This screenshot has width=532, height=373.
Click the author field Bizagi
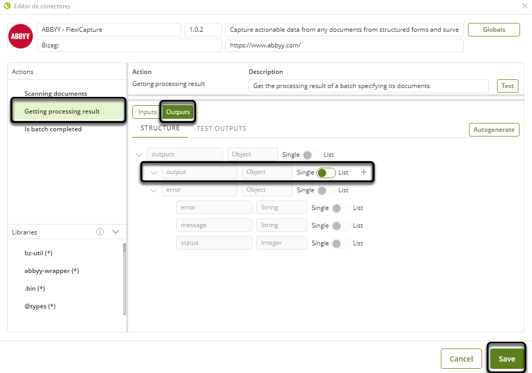tap(129, 45)
